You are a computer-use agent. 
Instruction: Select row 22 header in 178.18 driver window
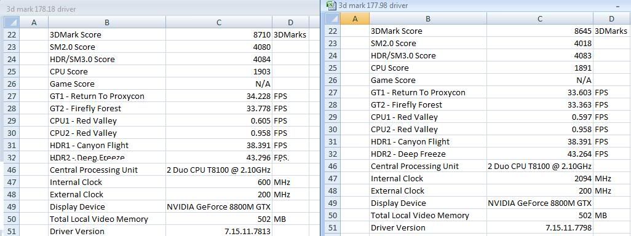tap(11, 34)
